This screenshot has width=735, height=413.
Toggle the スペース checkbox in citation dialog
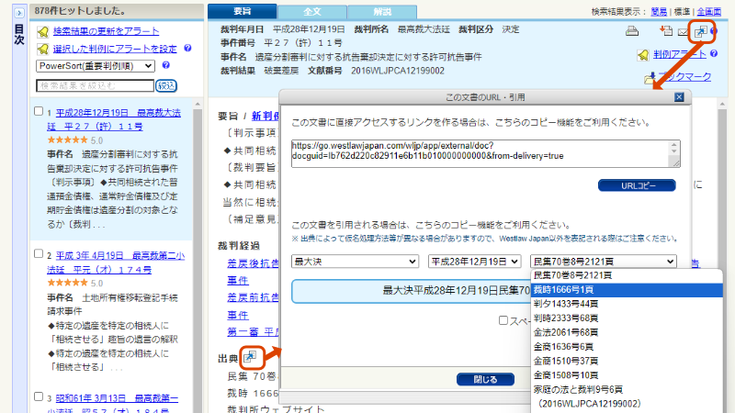503,320
